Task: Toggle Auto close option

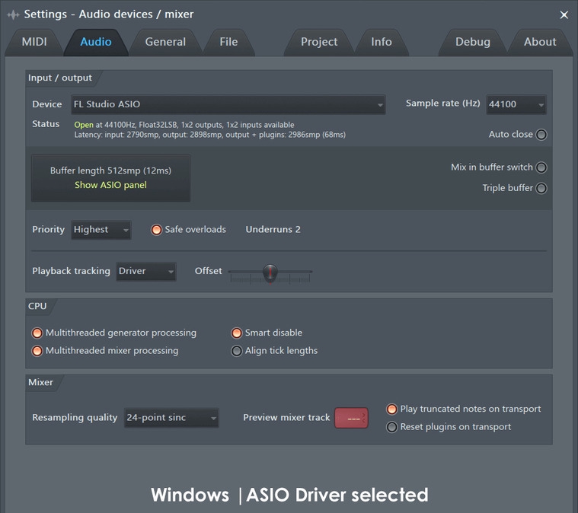Action: point(541,135)
